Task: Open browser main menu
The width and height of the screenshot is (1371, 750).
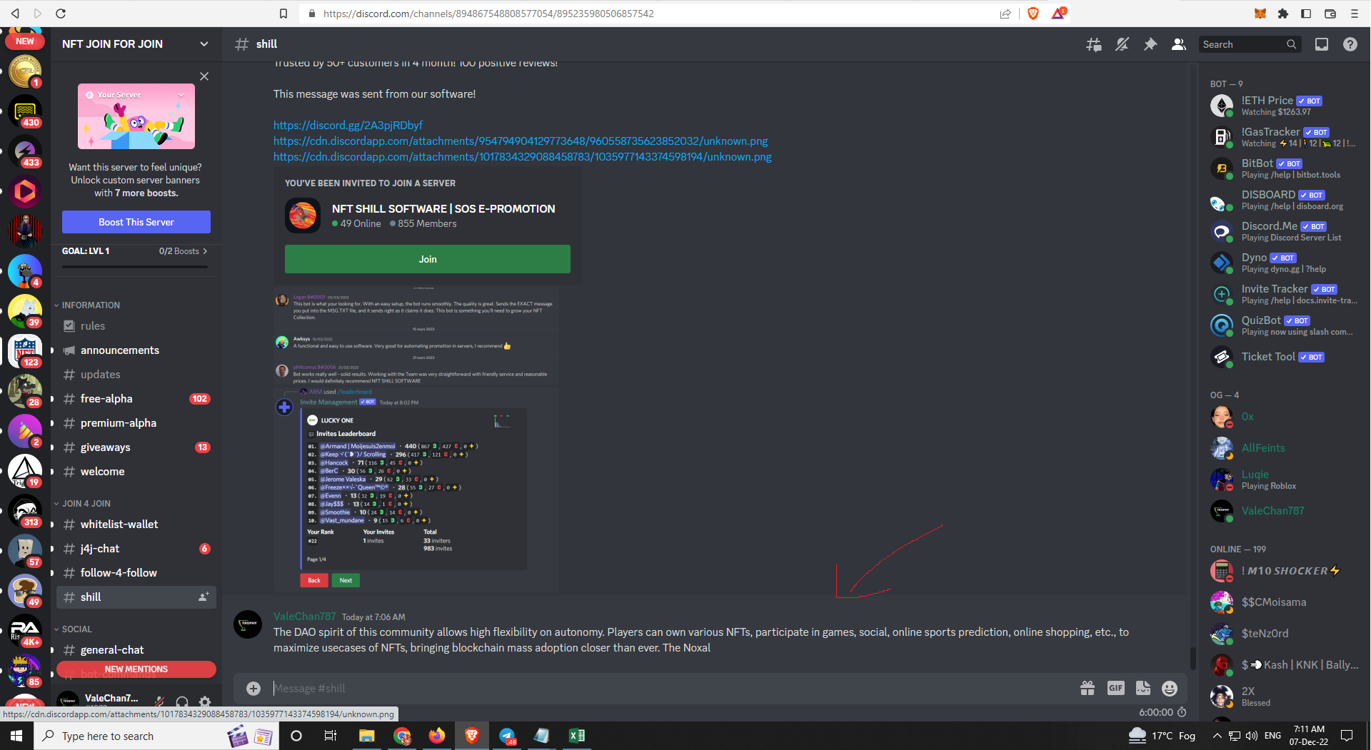Action: 1354,14
